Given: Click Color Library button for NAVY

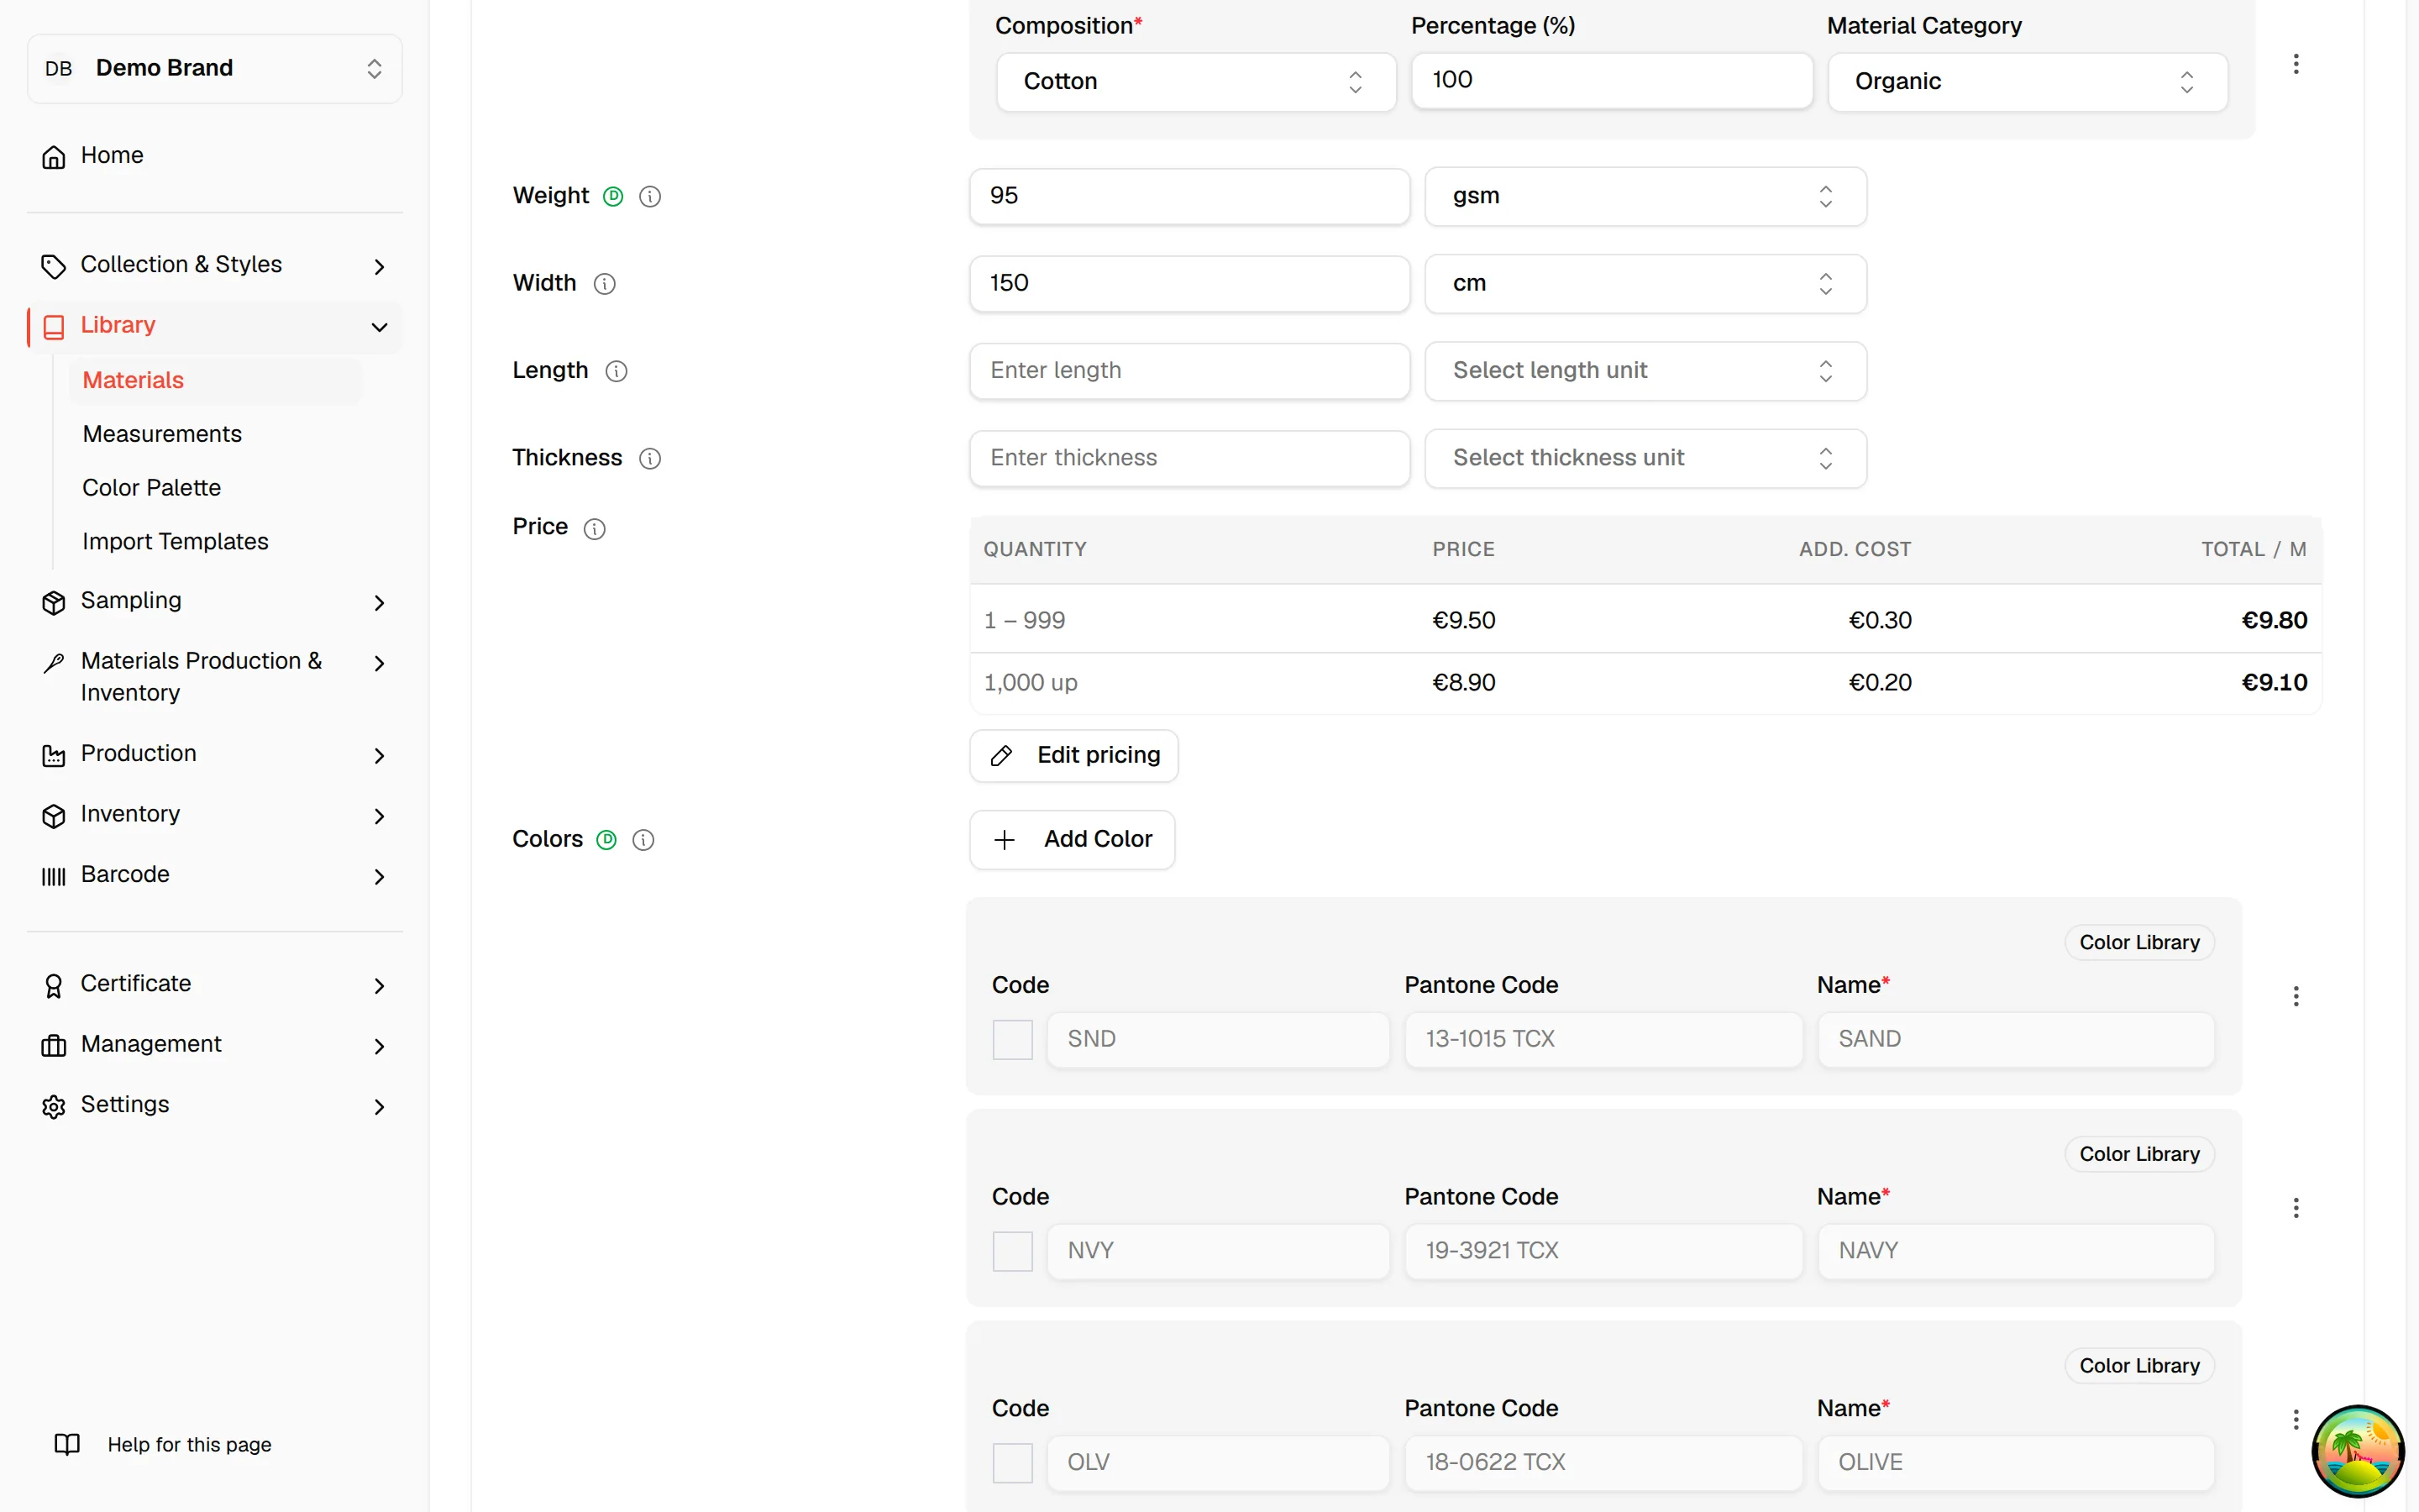Looking at the screenshot, I should [x=2139, y=1155].
